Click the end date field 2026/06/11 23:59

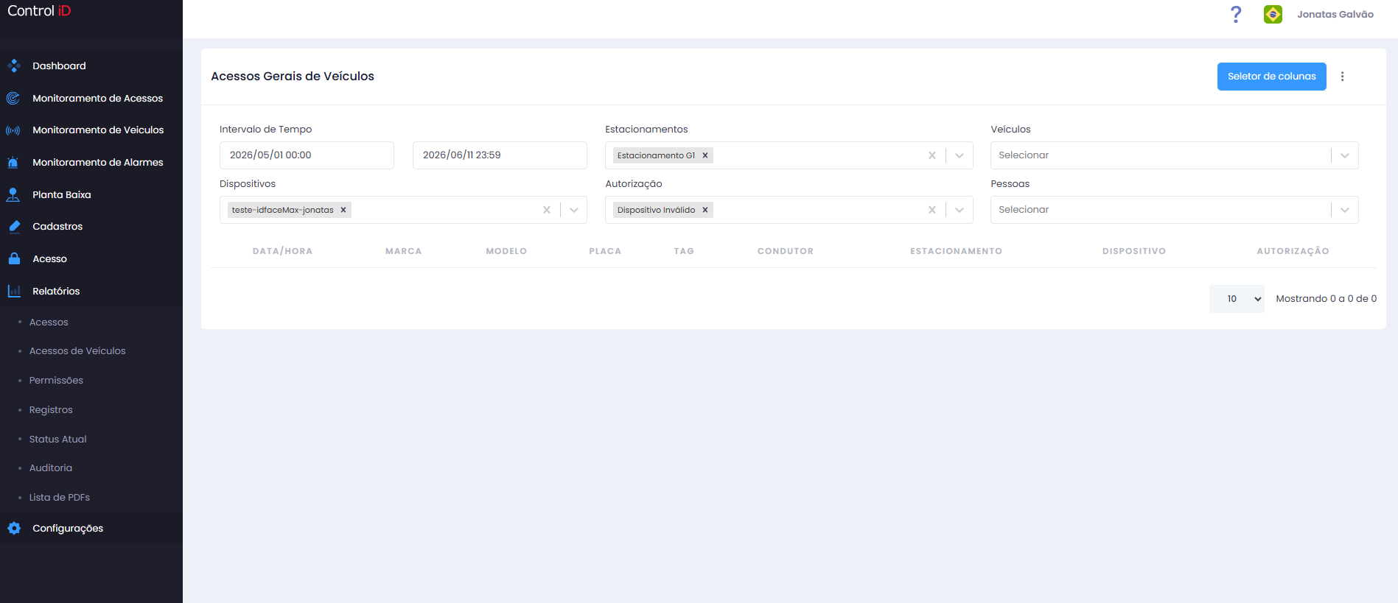[x=500, y=155]
